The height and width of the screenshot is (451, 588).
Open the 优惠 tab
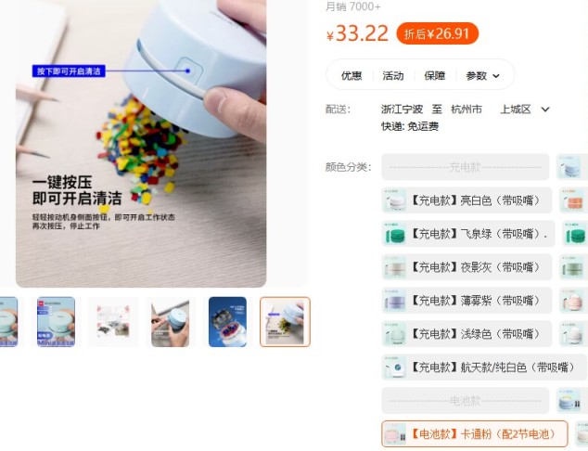click(352, 76)
